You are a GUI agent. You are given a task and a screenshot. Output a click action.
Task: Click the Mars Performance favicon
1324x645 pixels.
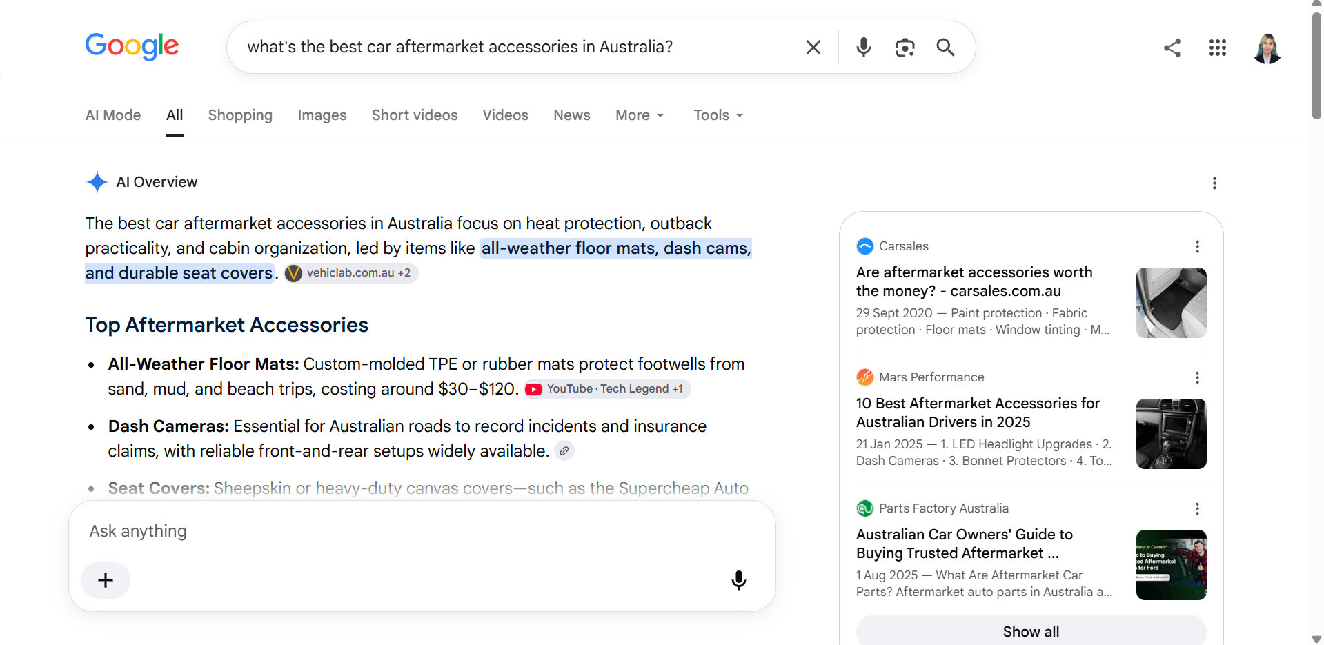[864, 377]
